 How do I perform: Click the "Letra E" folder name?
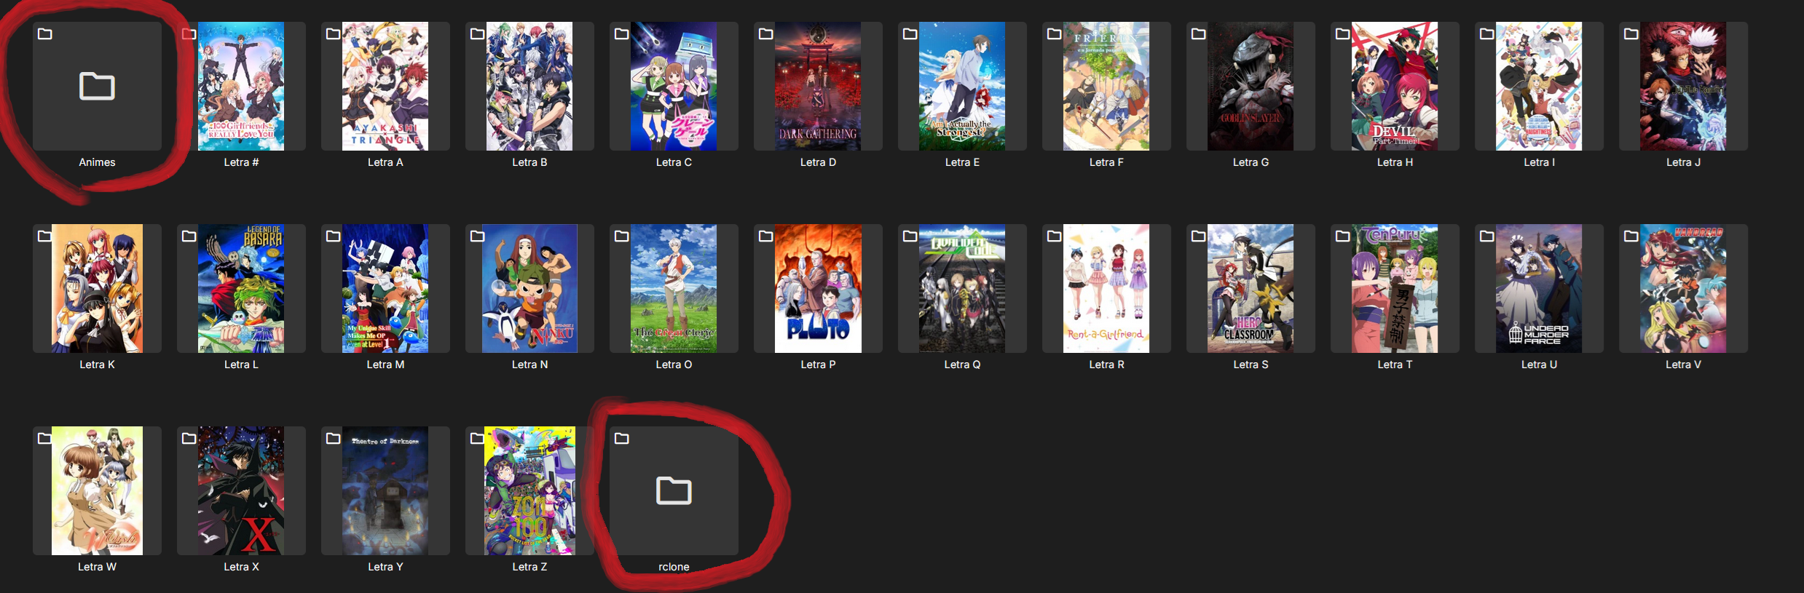[962, 162]
